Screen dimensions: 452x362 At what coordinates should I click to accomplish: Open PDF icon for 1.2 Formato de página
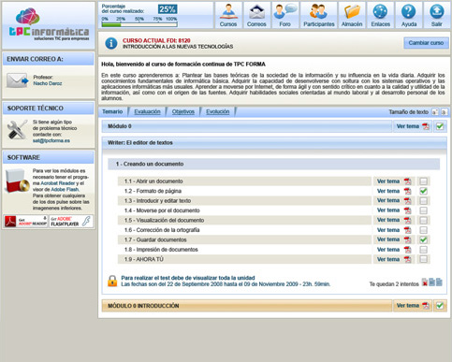407,191
